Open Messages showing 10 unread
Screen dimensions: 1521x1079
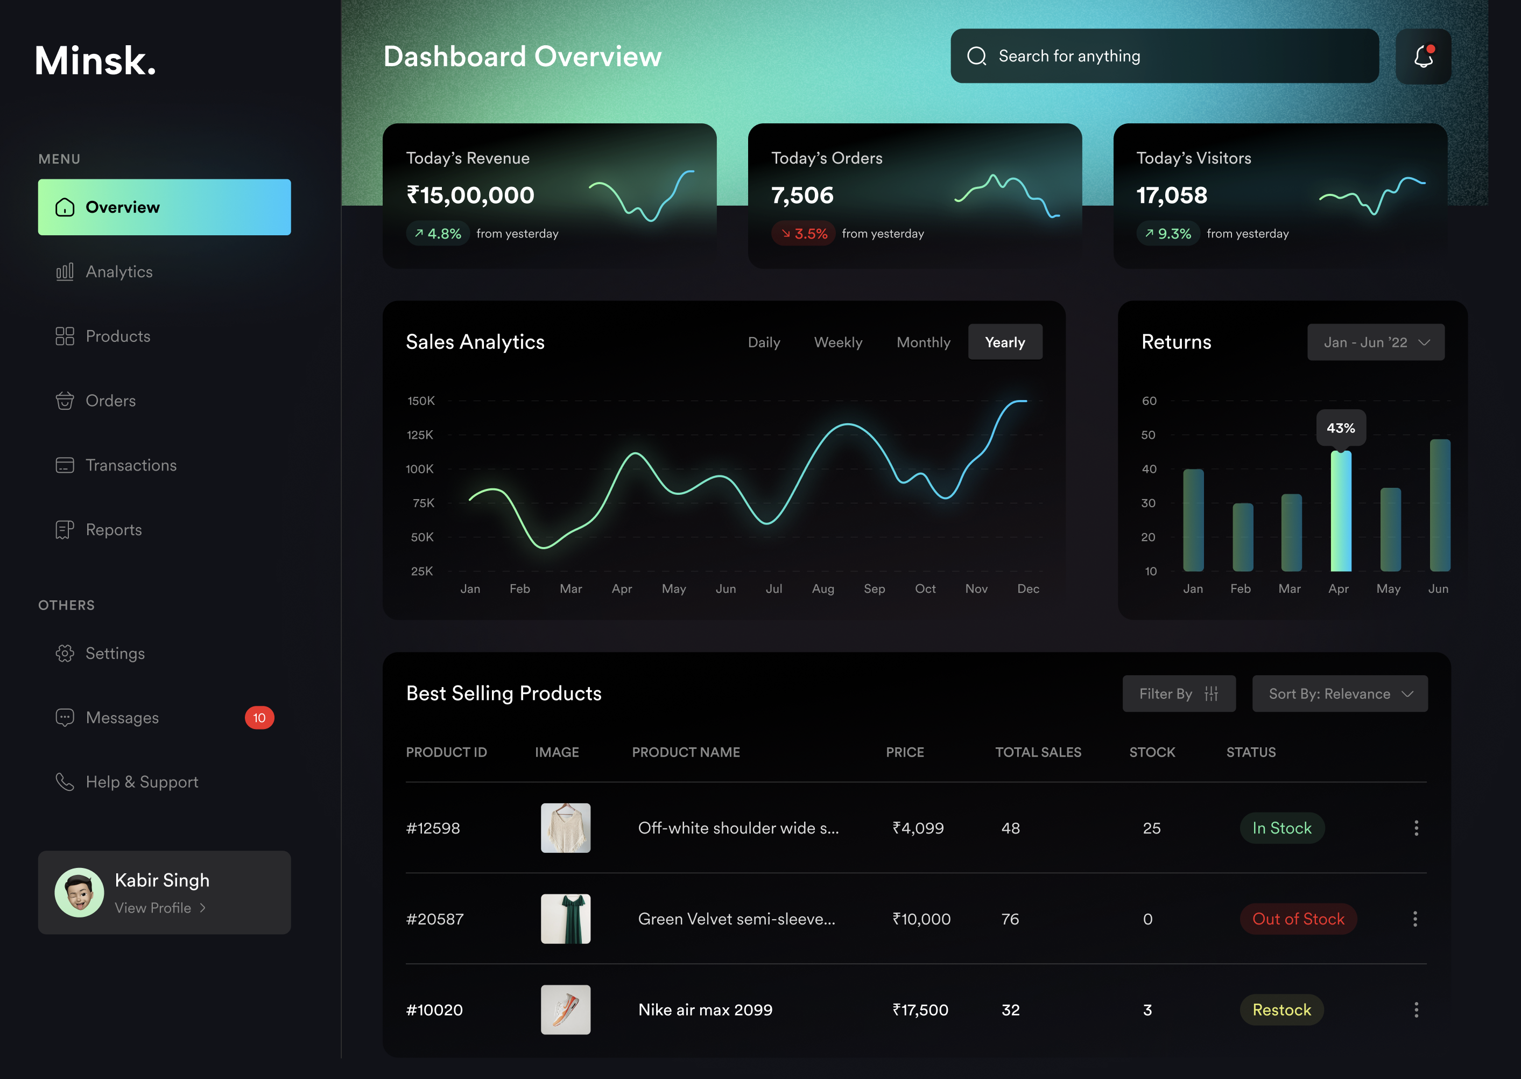click(122, 718)
